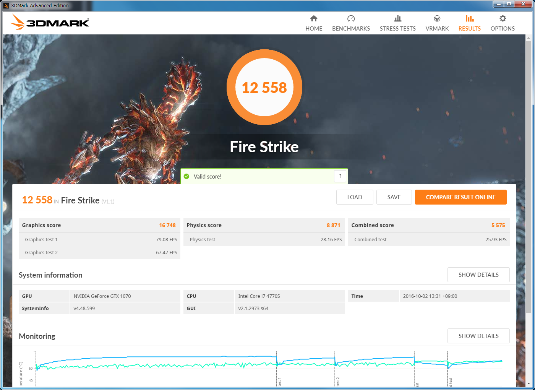Click the 3DMark logo
This screenshot has width=535, height=390.
(x=50, y=22)
